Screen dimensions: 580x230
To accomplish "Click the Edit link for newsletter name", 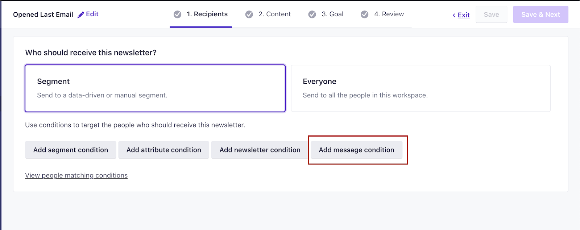I will pyautogui.click(x=92, y=14).
